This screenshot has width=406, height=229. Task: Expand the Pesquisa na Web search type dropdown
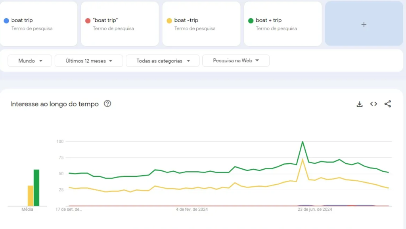tap(236, 61)
